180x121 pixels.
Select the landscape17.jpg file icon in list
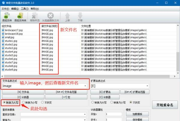[x=3, y=30]
